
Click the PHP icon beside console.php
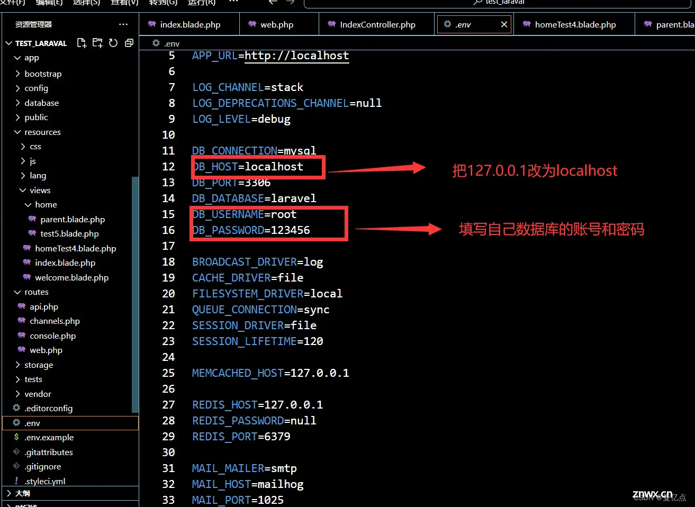pyautogui.click(x=22, y=336)
